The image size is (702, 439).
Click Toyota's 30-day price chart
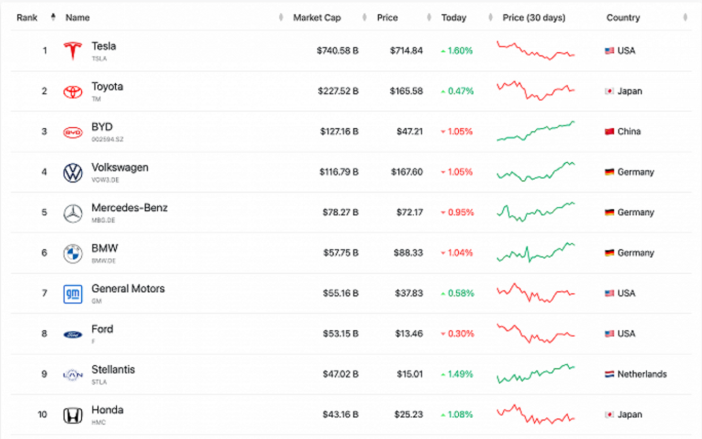pyautogui.click(x=535, y=91)
